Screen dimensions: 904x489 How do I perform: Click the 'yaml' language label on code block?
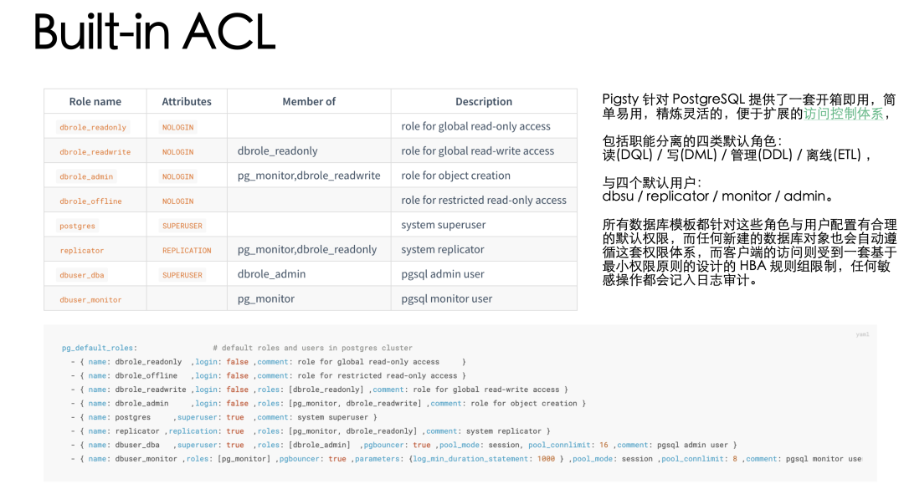pos(862,334)
